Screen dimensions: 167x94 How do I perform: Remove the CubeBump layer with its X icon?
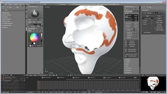click(136, 35)
